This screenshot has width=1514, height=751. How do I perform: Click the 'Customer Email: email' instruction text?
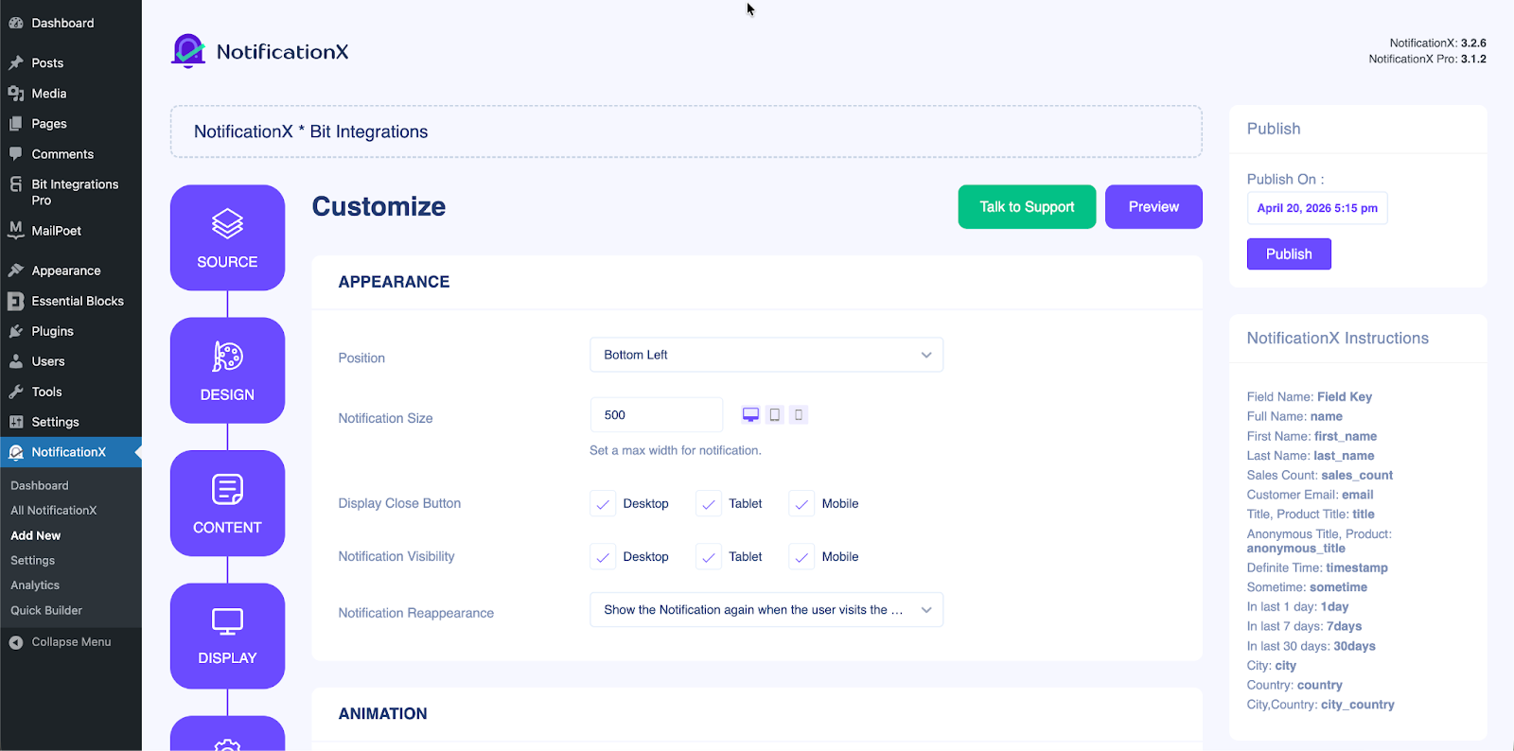pyautogui.click(x=1310, y=495)
